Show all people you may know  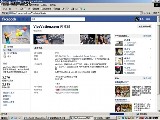click(147, 36)
